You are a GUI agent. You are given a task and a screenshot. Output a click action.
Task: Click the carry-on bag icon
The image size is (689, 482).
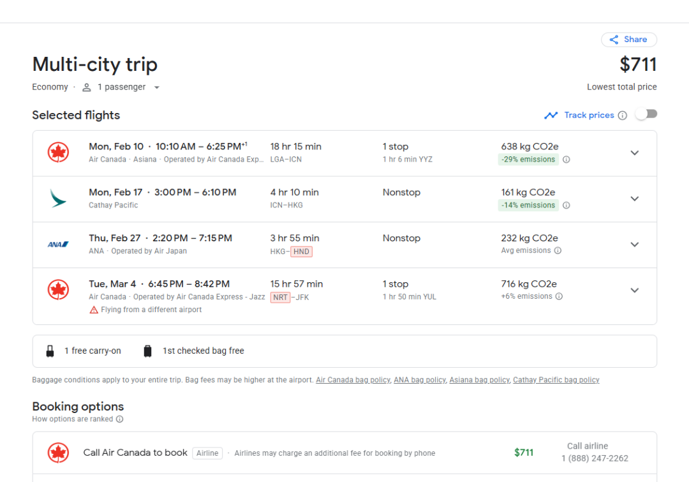pyautogui.click(x=50, y=351)
